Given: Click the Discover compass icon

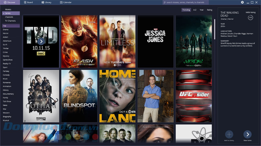Looking at the screenshot, I should pos(5,2).
